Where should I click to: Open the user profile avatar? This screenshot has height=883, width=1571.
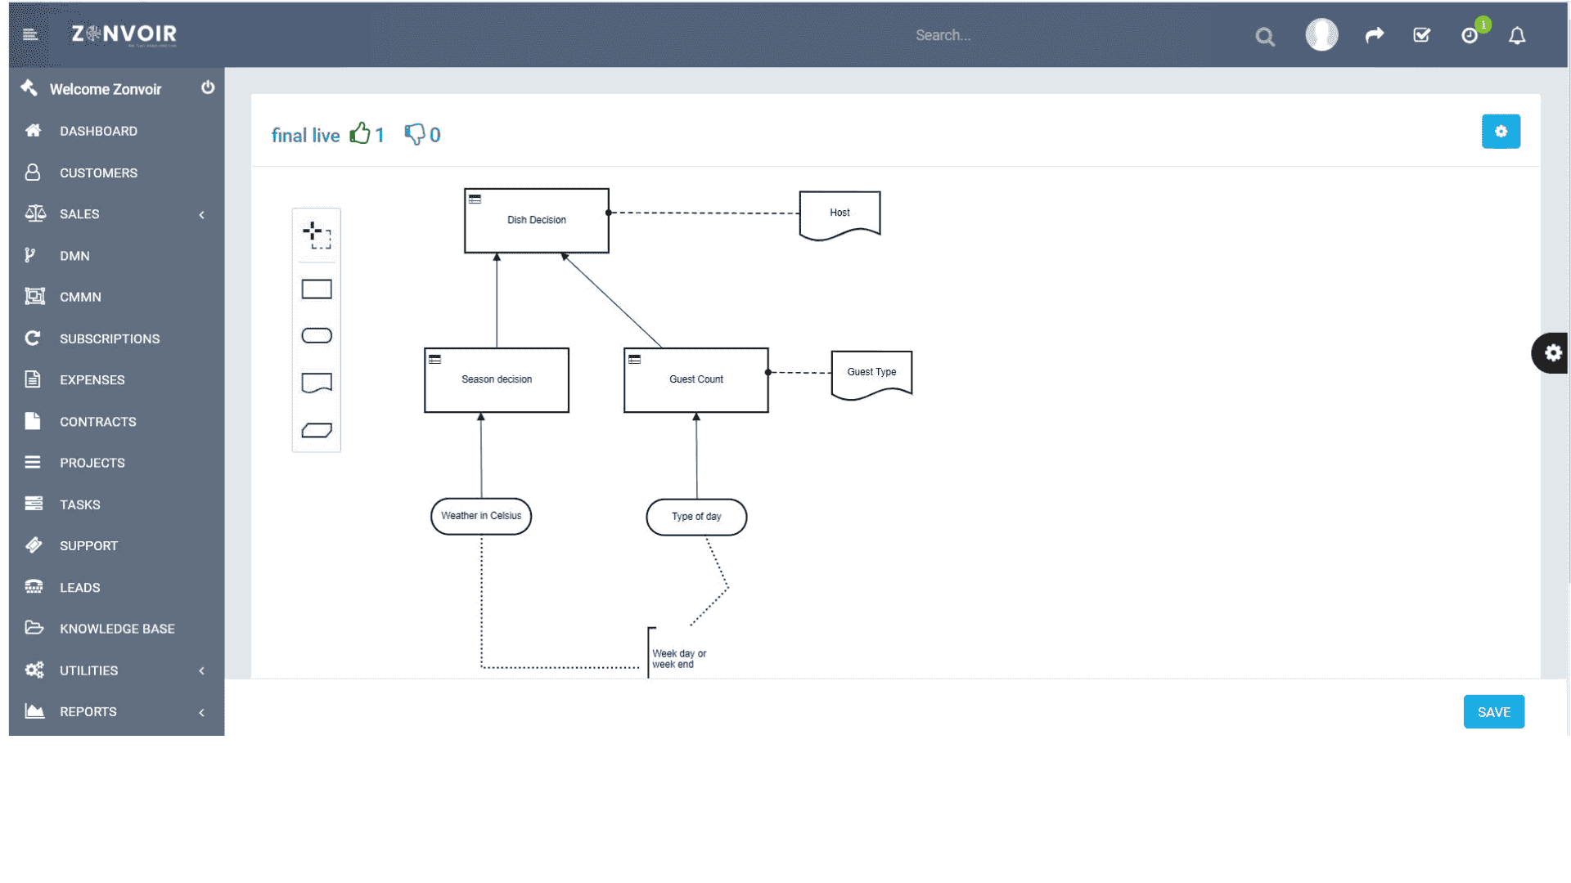click(1321, 35)
